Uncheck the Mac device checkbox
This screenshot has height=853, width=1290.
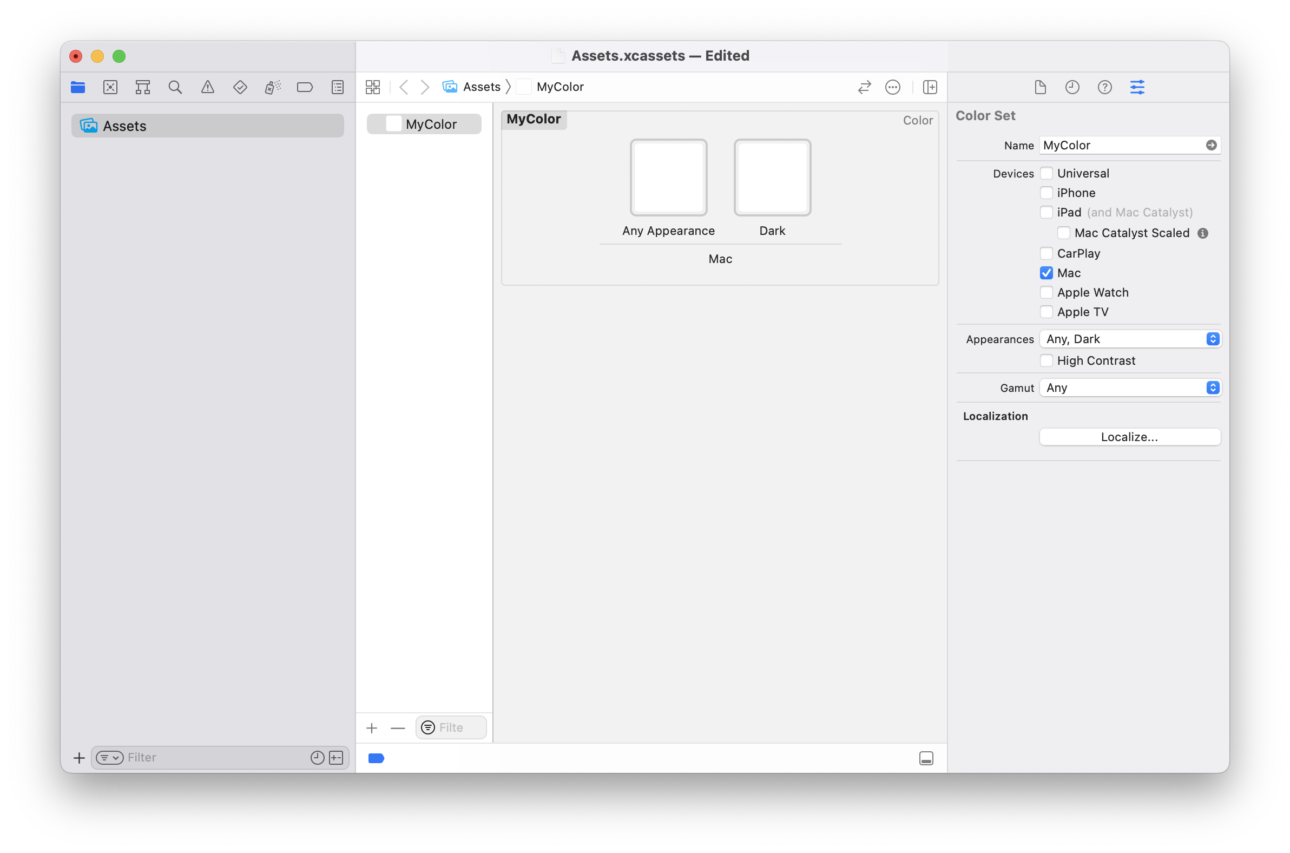pos(1046,273)
